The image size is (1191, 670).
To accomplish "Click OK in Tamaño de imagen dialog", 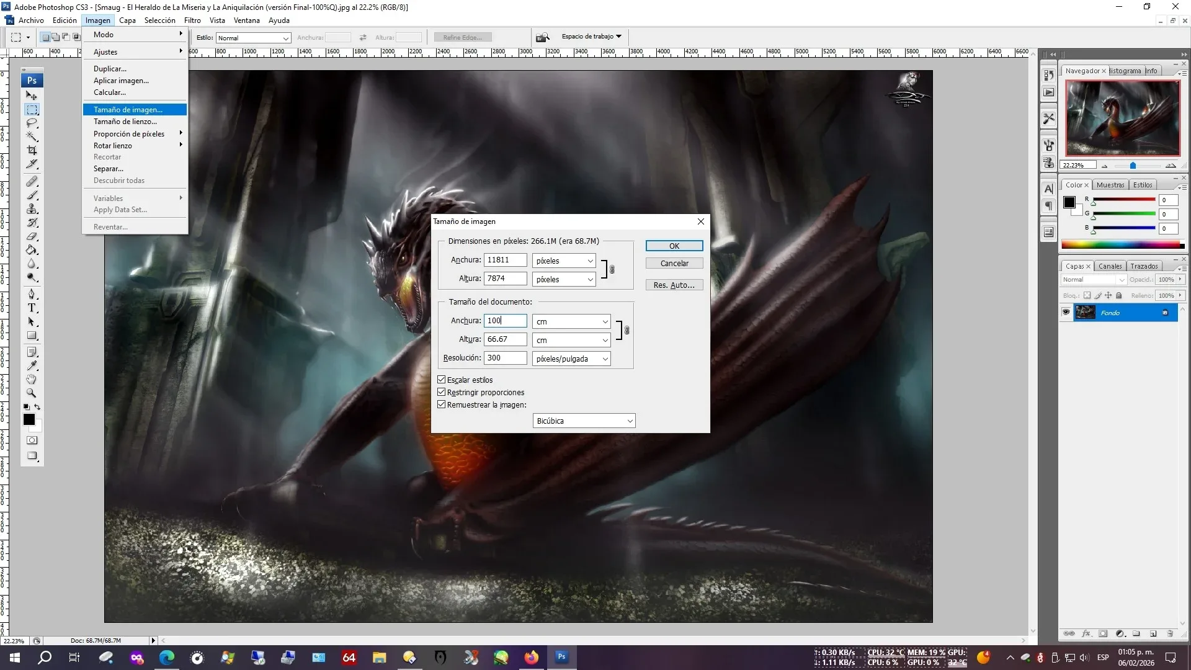I will click(x=674, y=246).
